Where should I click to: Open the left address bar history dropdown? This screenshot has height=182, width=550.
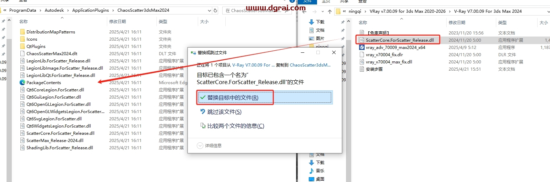[210, 10]
